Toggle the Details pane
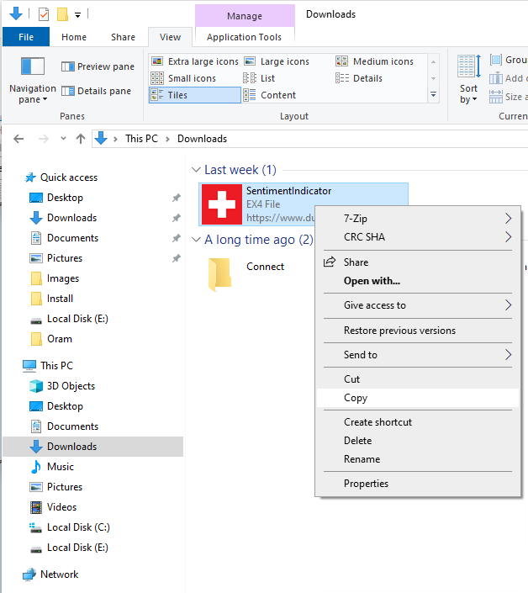Screen dimensions: 528x593 [x=96, y=91]
